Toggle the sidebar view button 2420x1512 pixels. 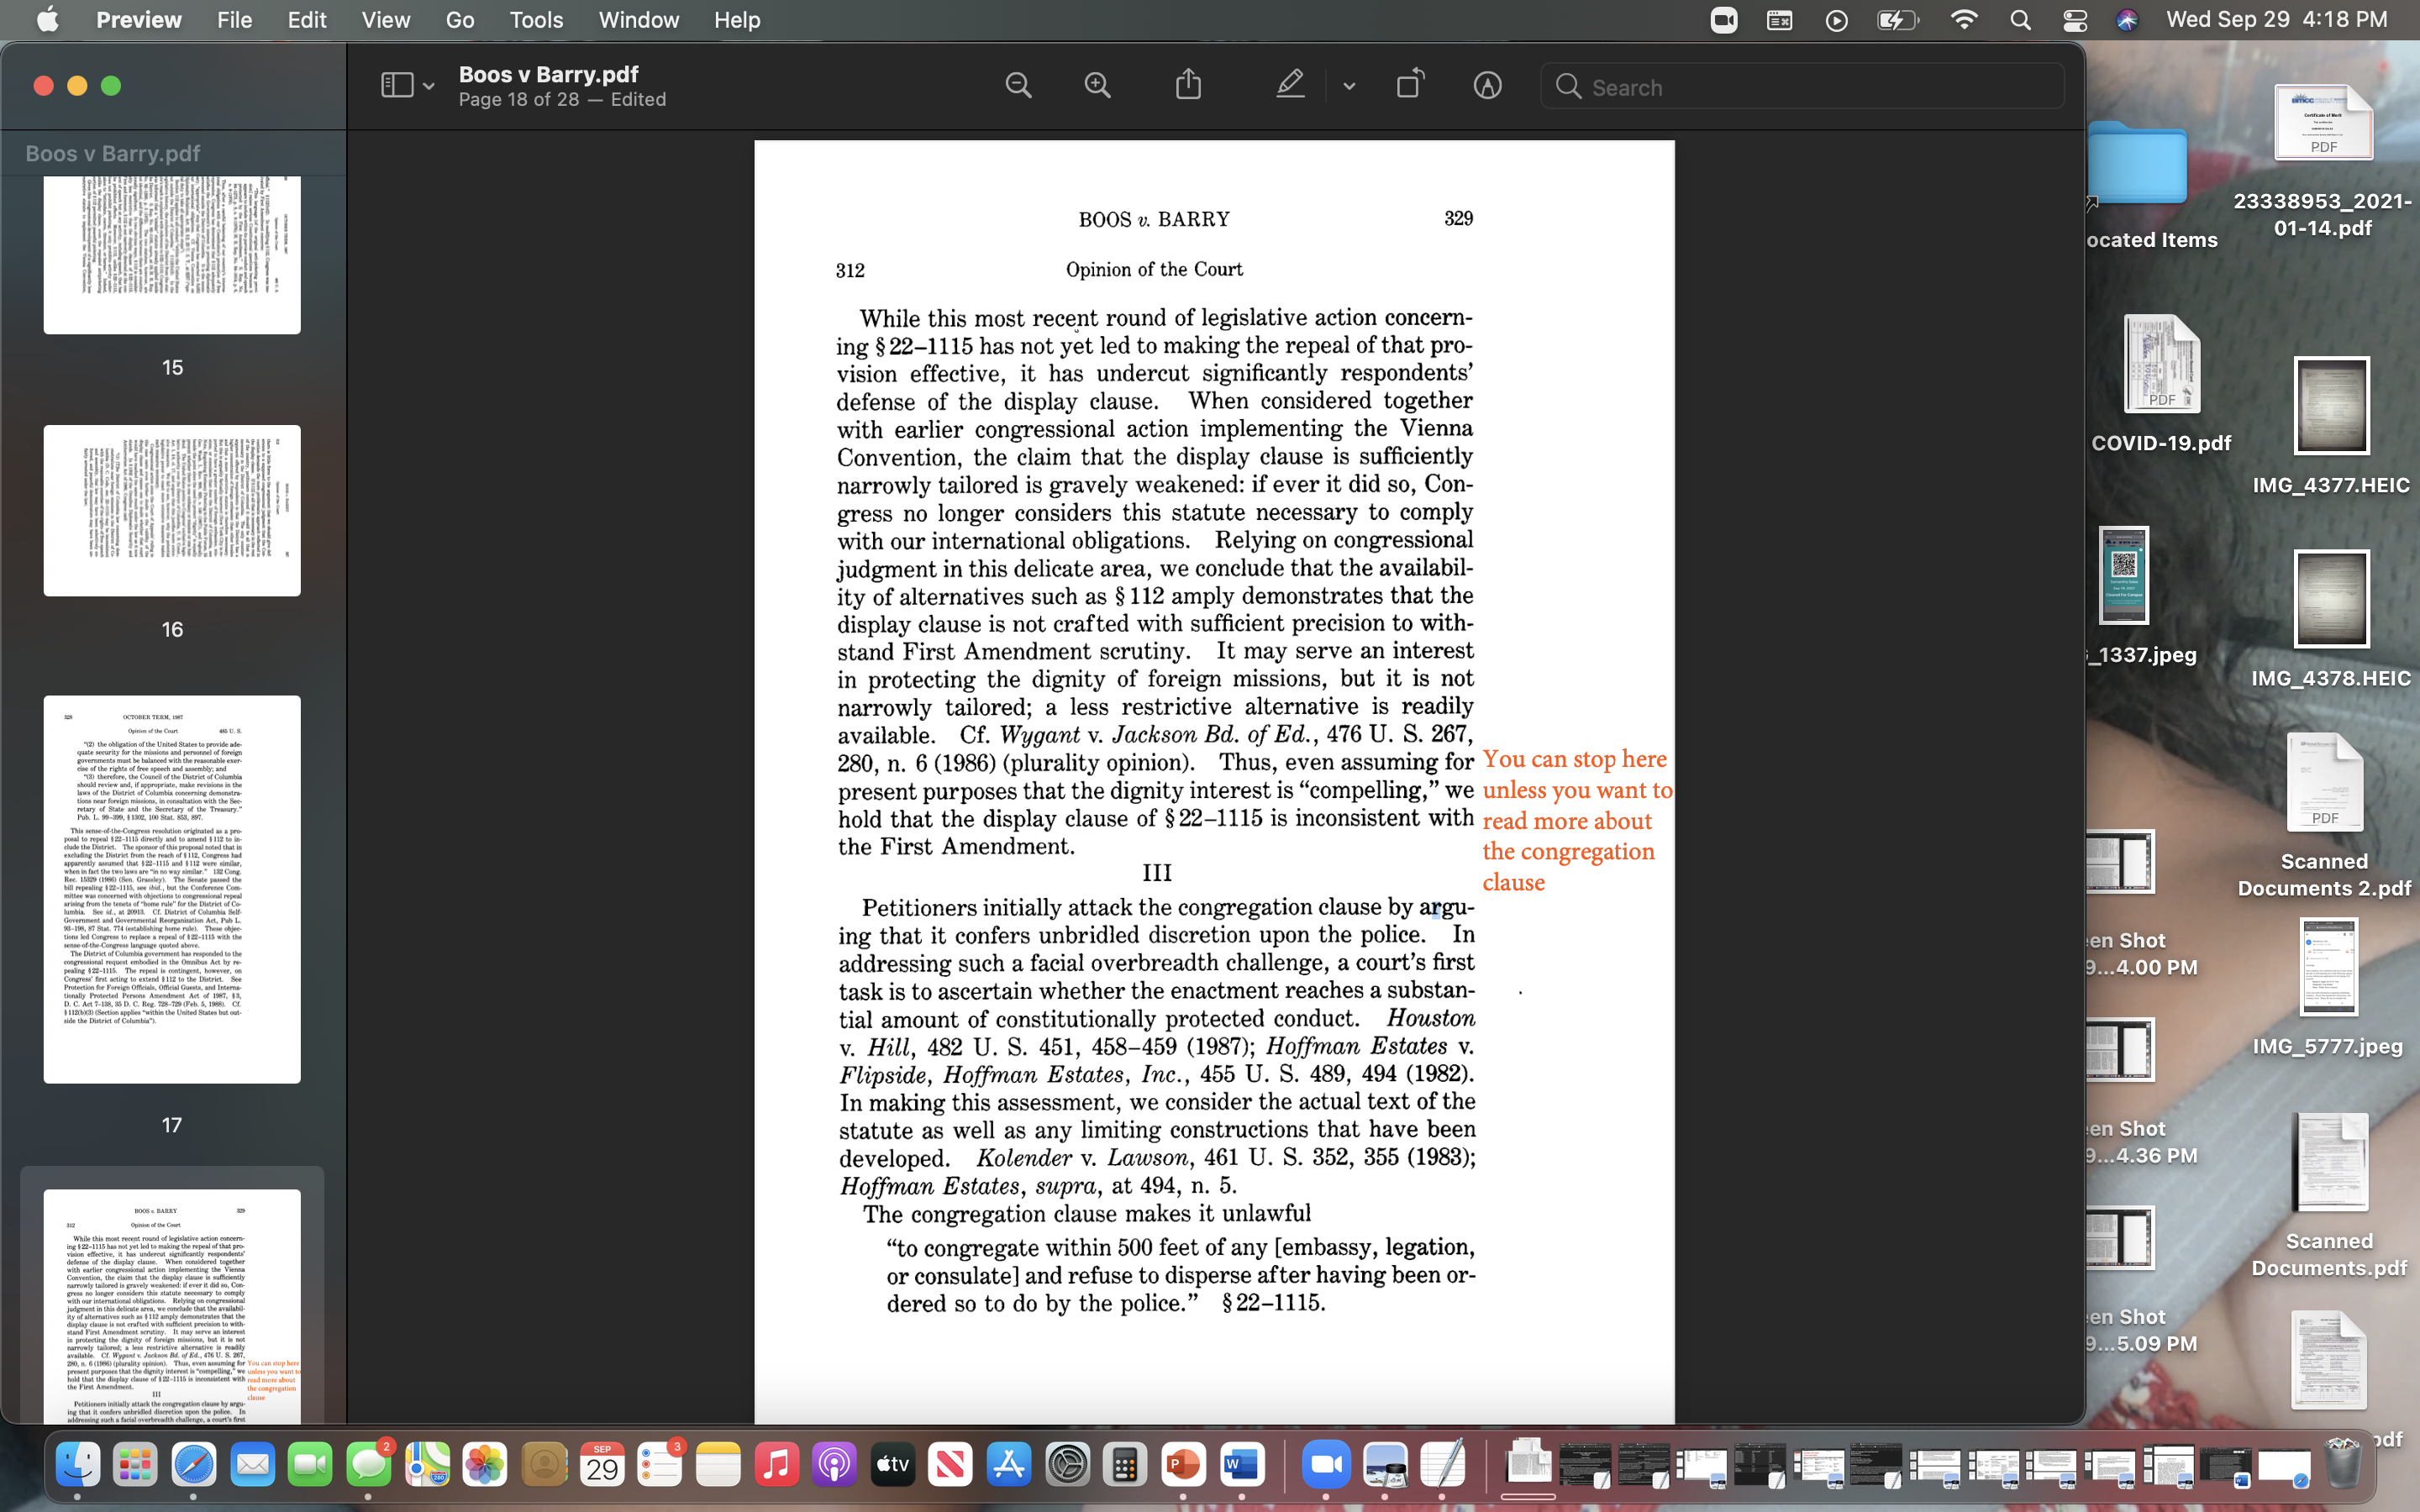[397, 86]
